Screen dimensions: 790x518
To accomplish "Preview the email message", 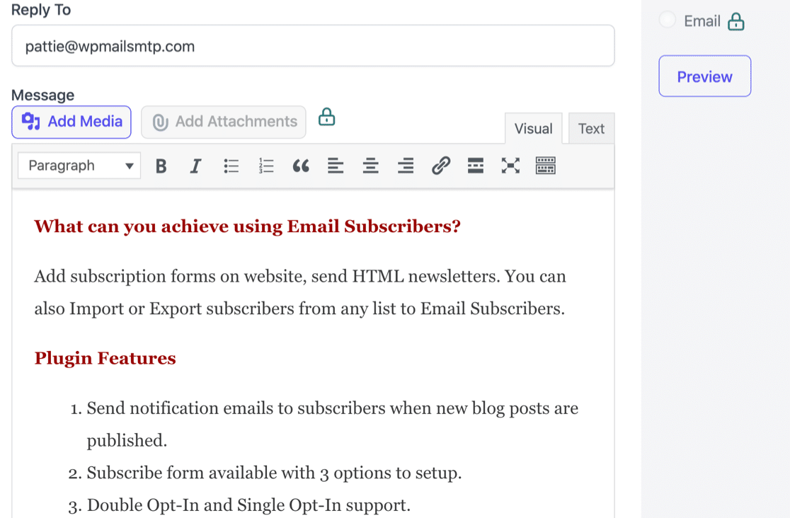I will pyautogui.click(x=704, y=76).
